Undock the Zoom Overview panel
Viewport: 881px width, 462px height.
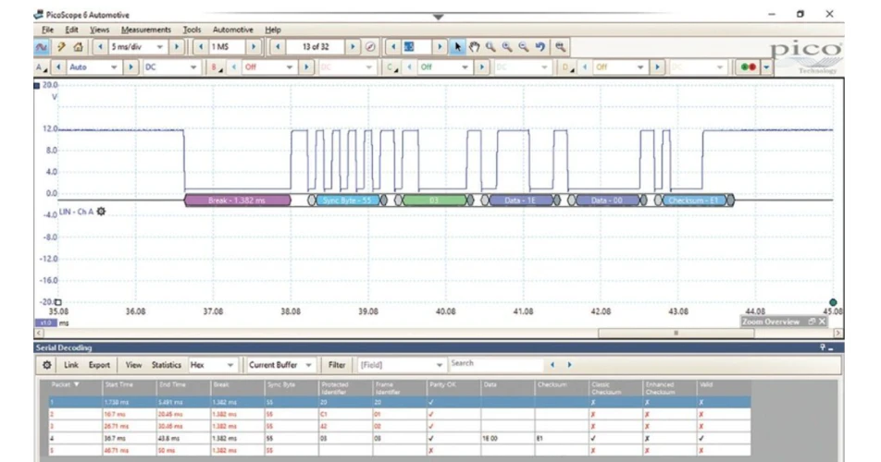(812, 322)
